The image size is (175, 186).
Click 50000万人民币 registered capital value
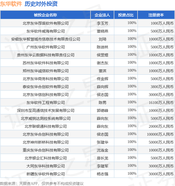(161, 142)
